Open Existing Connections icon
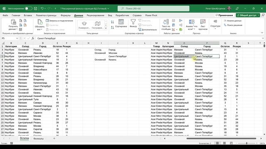This screenshot has width=266, height=149. [x=25, y=25]
